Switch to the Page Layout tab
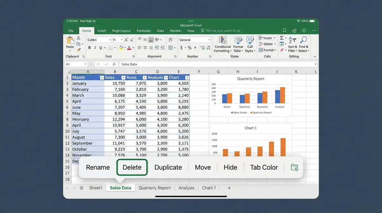The width and height of the screenshot is (382, 213). (121, 31)
